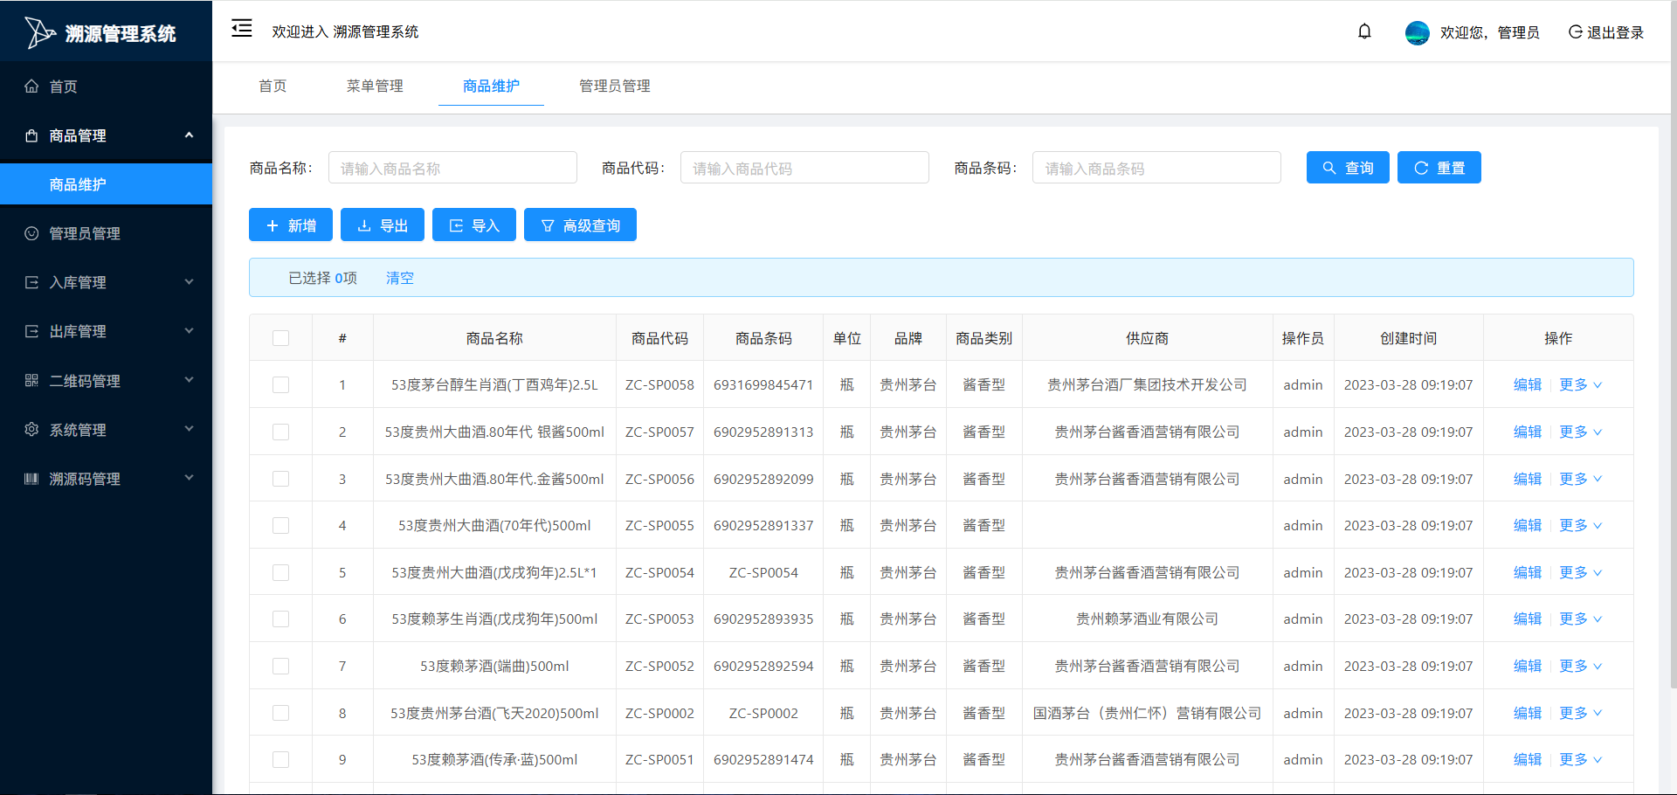Switch to the 管理员管理 tab
Viewport: 1677px width, 795px height.
click(614, 86)
